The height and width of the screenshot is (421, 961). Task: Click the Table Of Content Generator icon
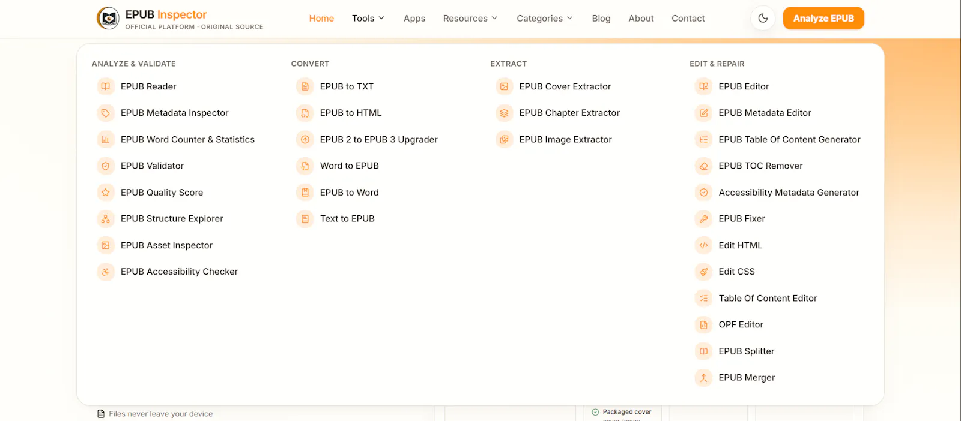pos(704,139)
